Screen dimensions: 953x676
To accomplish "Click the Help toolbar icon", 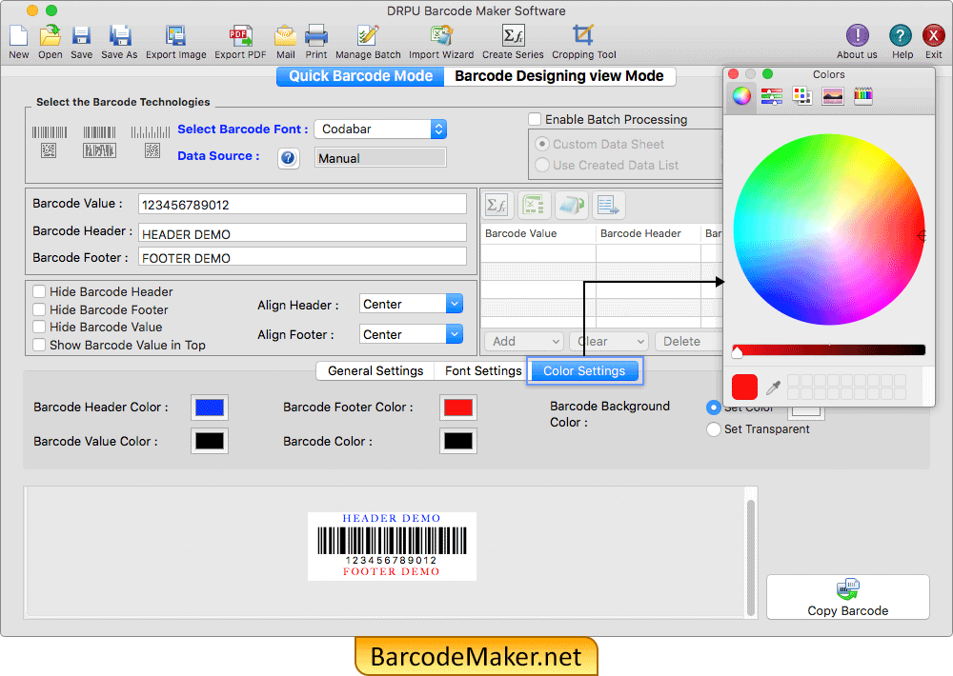I will 901,36.
